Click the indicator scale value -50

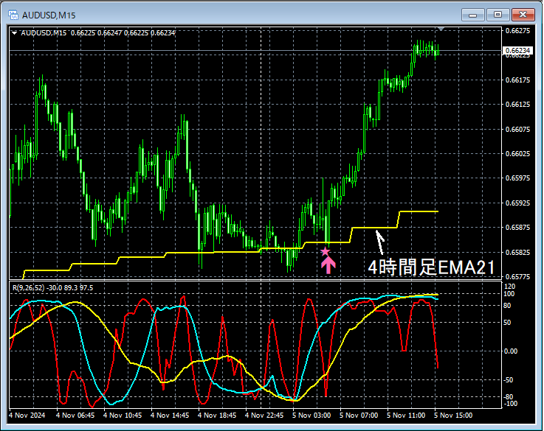(x=509, y=379)
